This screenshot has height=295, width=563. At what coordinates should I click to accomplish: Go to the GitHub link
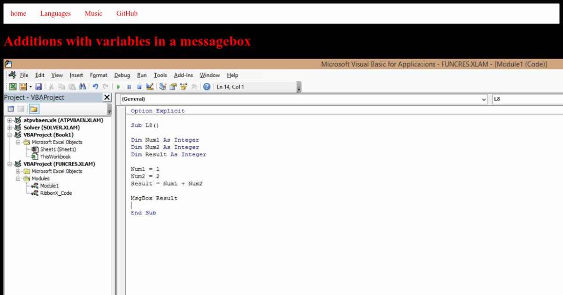pyautogui.click(x=127, y=14)
